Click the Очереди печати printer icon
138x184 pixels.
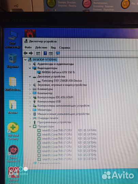(34, 118)
